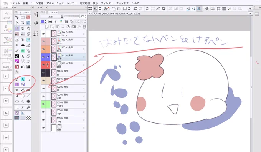Tap the space edge key
This screenshot has width=261, height=152.
coord(6,64)
